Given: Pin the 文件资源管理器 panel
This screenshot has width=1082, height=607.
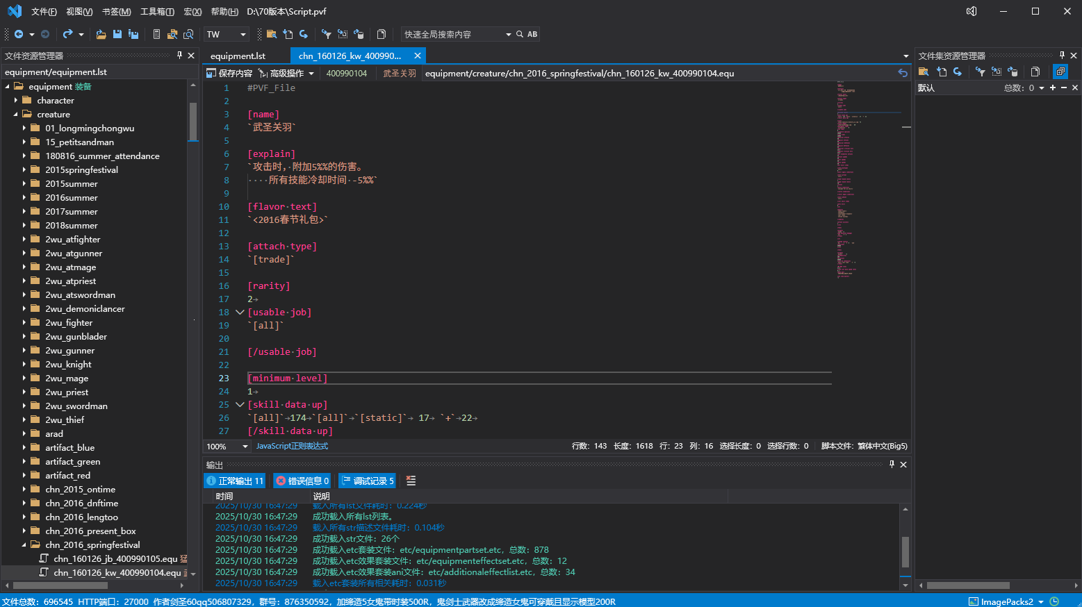Looking at the screenshot, I should 179,56.
